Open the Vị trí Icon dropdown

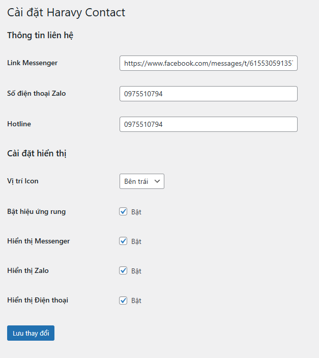pyautogui.click(x=141, y=181)
